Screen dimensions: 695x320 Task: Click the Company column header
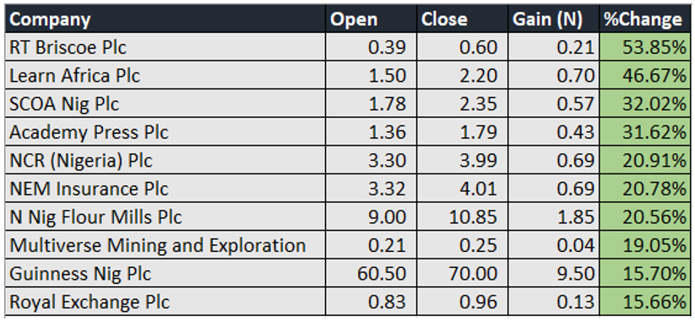[x=166, y=19]
